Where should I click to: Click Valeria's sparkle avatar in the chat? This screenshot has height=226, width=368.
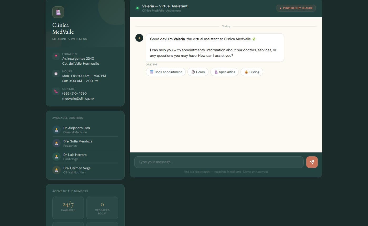click(x=139, y=38)
